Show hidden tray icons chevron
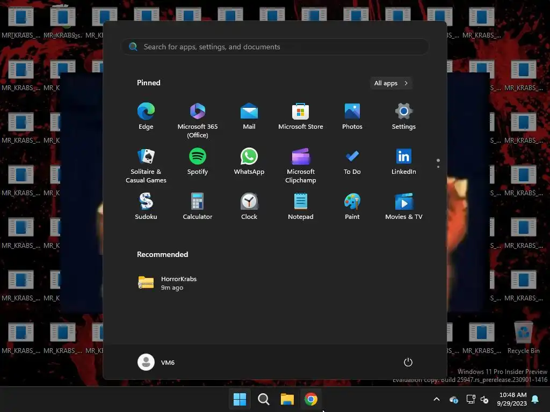The width and height of the screenshot is (550, 412). pyautogui.click(x=437, y=399)
